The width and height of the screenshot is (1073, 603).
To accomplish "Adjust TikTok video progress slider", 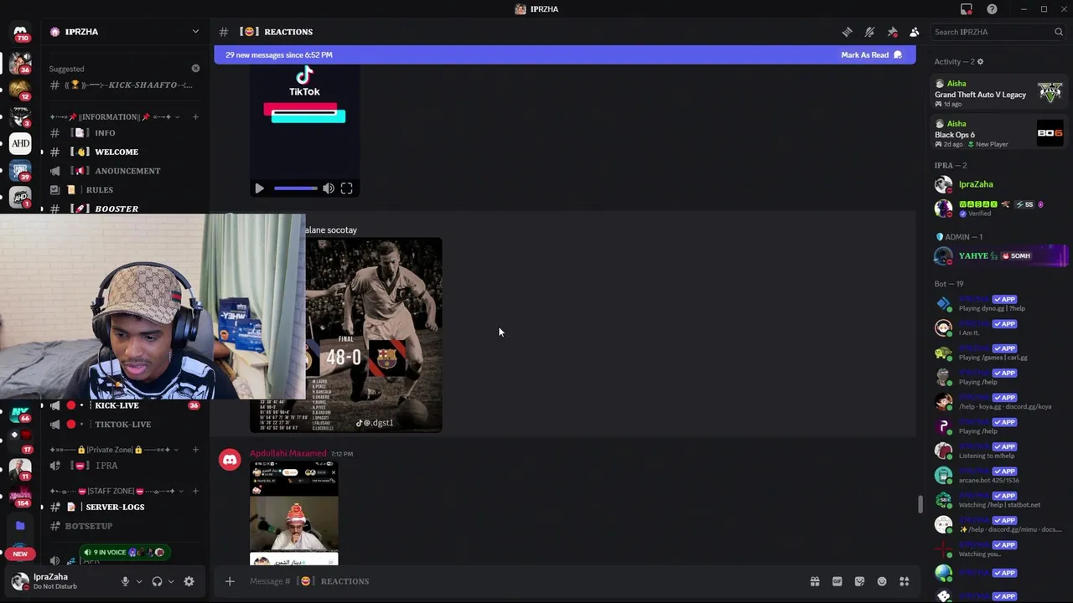I will point(296,188).
